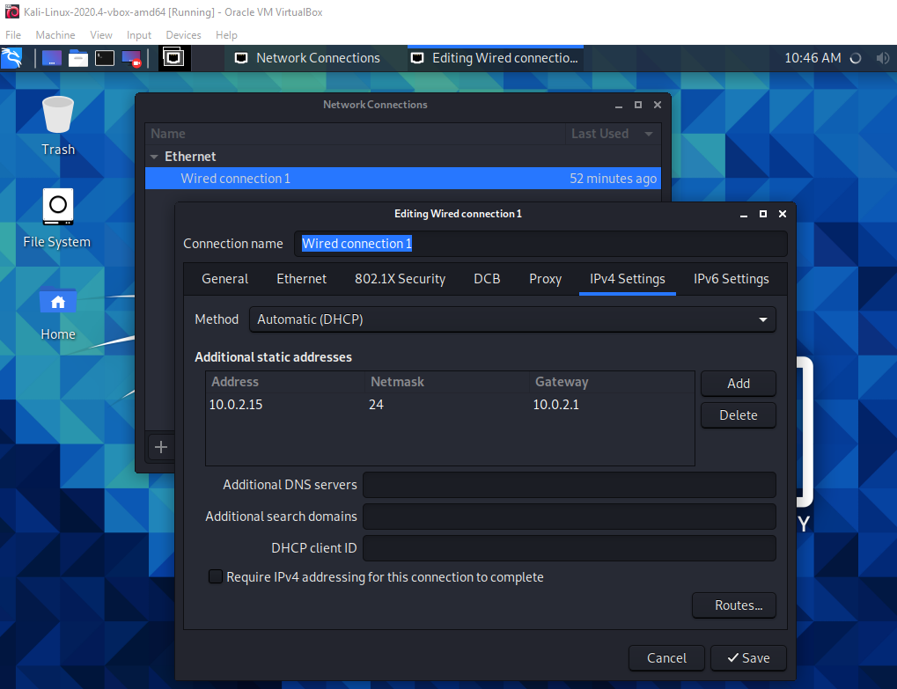897x689 pixels.
Task: Click the Last Used column sort arrow
Action: (649, 134)
